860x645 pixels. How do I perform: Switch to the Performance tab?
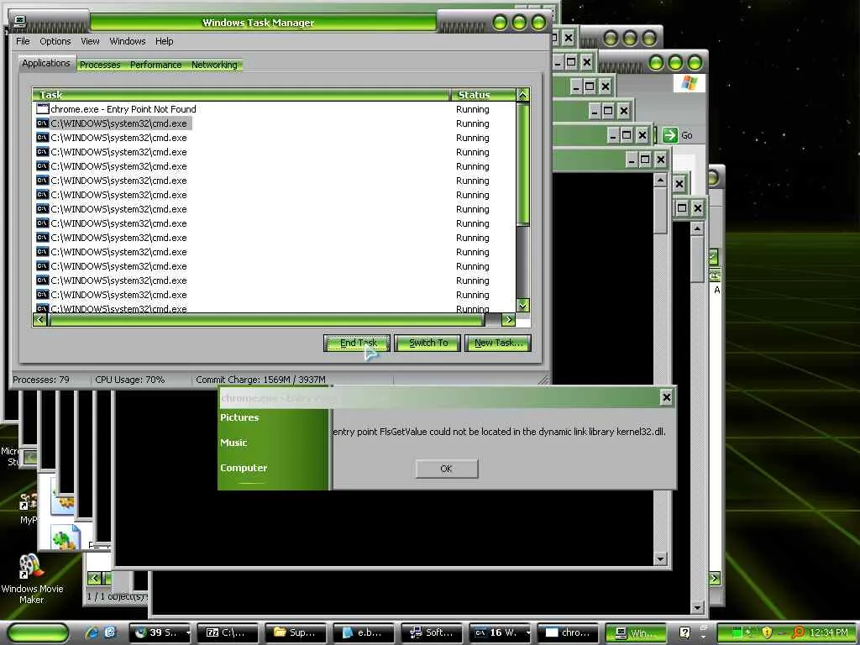(155, 65)
